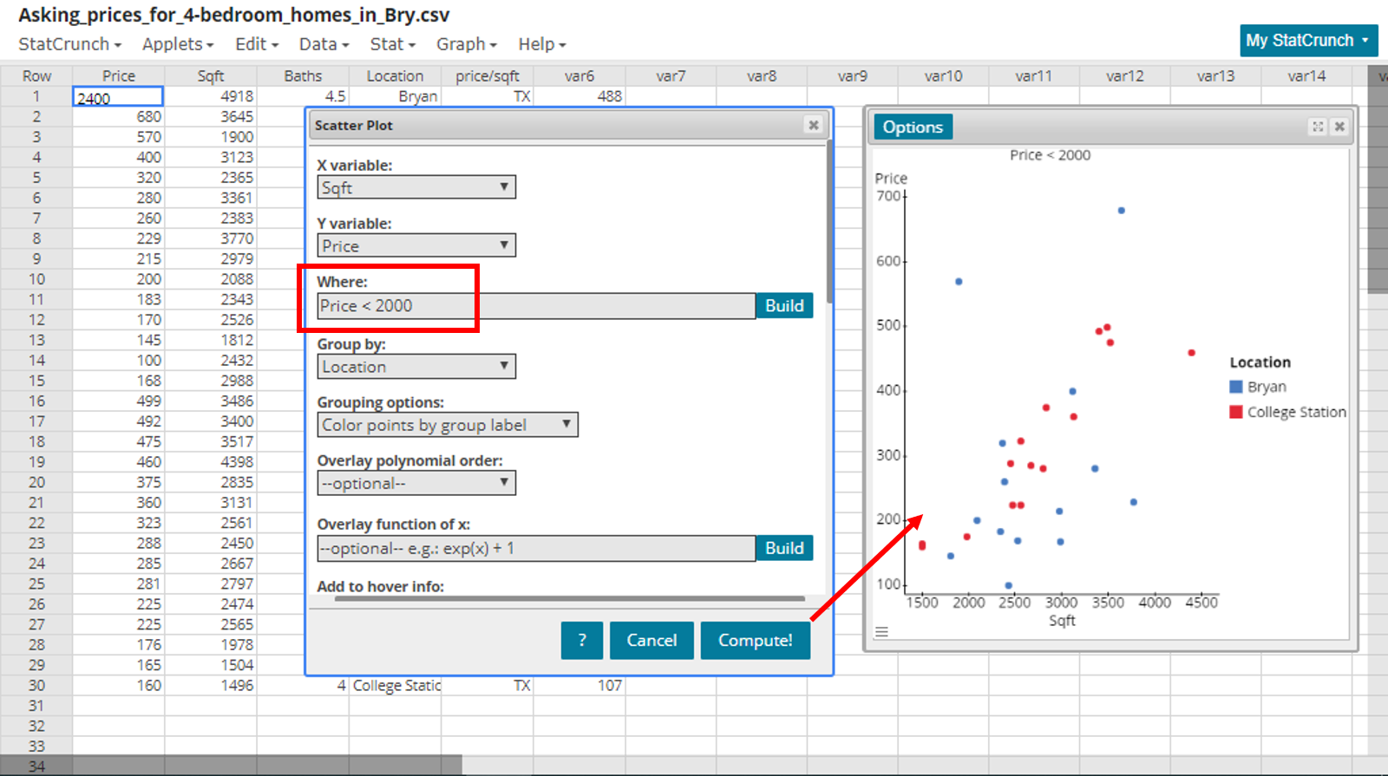Open the Stat menu
The width and height of the screenshot is (1388, 776).
(392, 44)
